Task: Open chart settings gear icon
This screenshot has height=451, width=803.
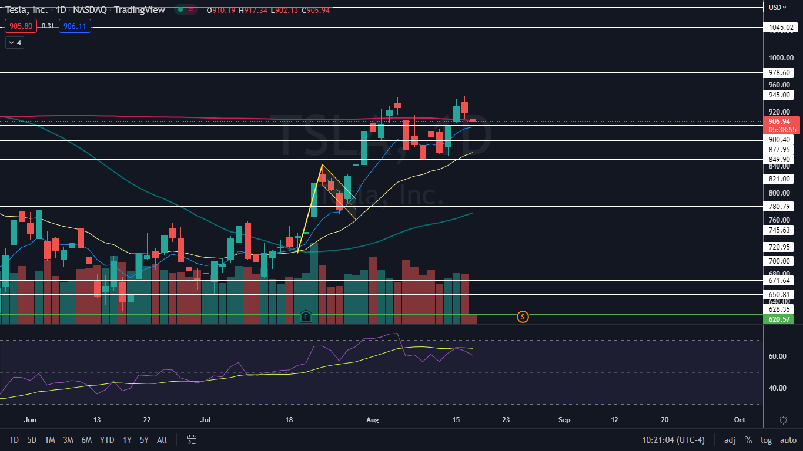Action: click(783, 420)
